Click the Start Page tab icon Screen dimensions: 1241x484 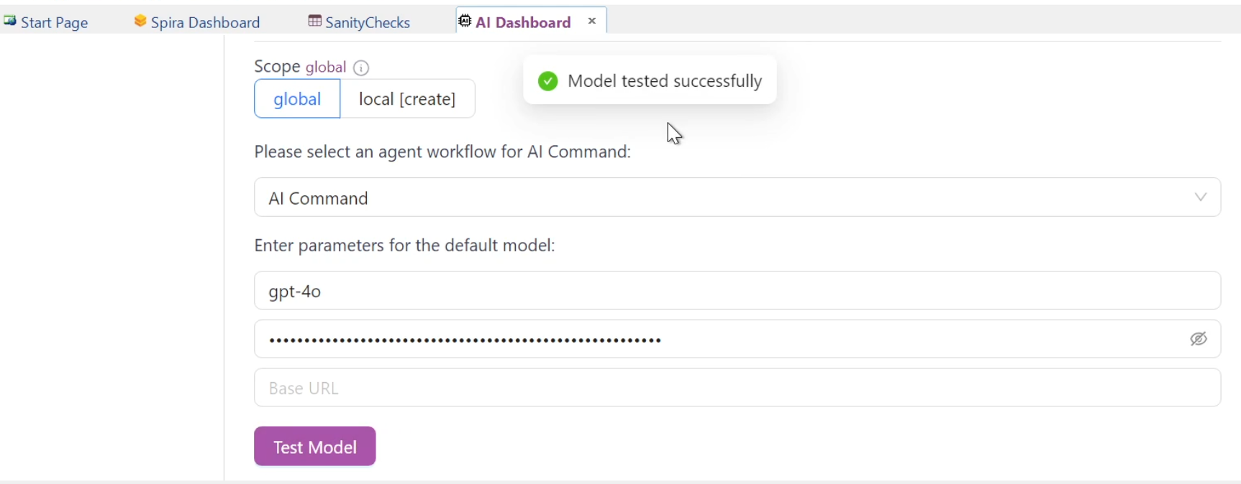[x=9, y=21]
